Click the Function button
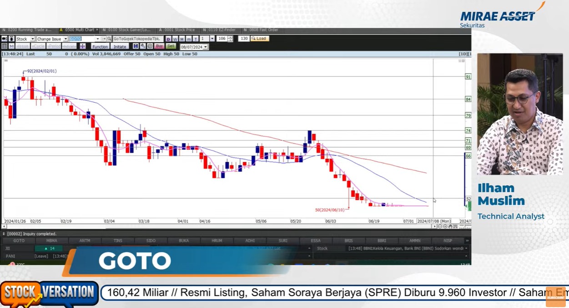This screenshot has width=569, height=308. point(100,46)
